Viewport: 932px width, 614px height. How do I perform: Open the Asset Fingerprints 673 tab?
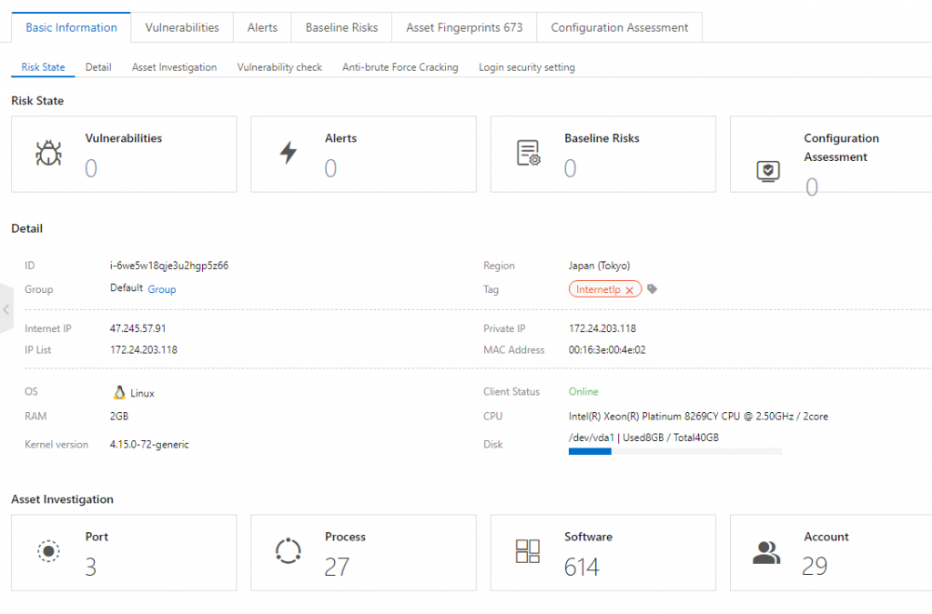click(x=463, y=27)
